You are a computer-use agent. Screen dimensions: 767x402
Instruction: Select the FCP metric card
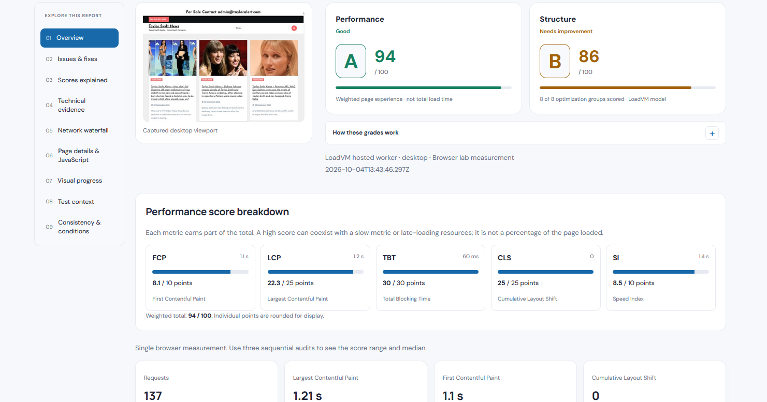200,278
